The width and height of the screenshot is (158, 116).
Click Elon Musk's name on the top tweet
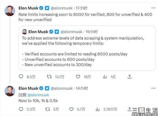click(x=28, y=8)
